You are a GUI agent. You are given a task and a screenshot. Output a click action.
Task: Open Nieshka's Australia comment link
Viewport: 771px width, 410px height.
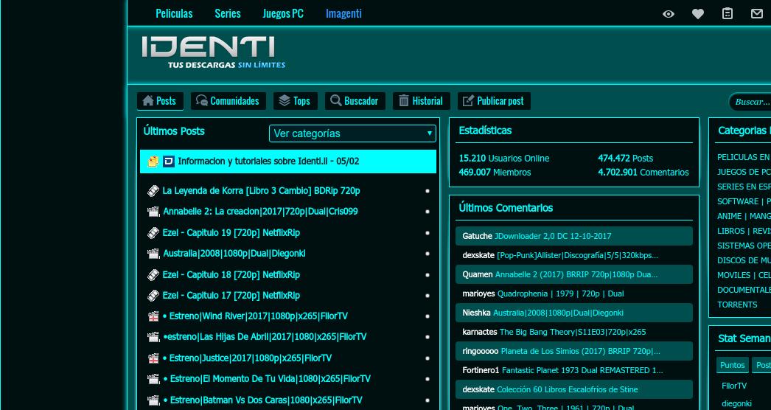pos(559,313)
